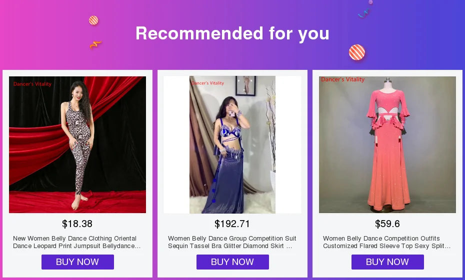Click the large striped ball right of the heading
This screenshot has height=280, width=465.
[x=356, y=52]
